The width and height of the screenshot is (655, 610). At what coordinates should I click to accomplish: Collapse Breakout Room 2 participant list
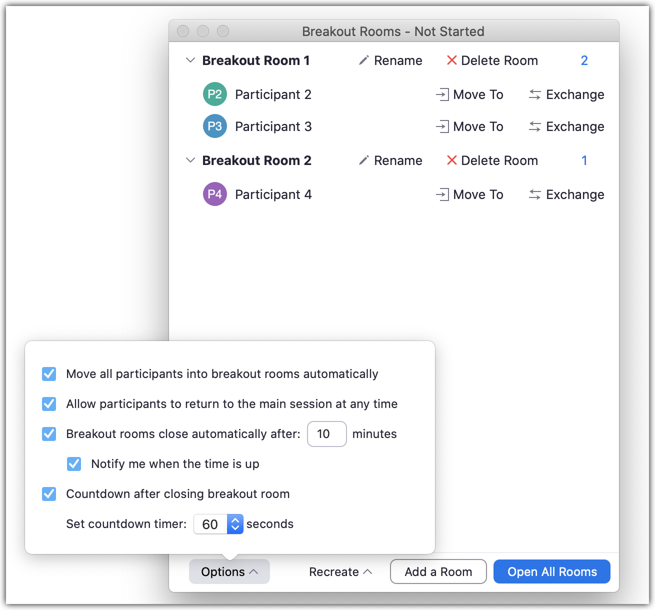190,160
